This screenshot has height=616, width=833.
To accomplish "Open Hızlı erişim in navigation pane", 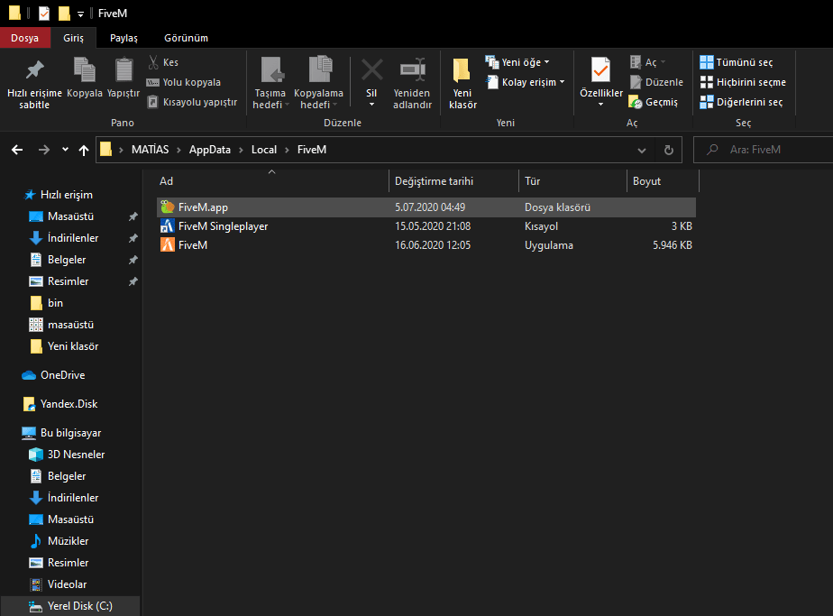I will pos(59,195).
